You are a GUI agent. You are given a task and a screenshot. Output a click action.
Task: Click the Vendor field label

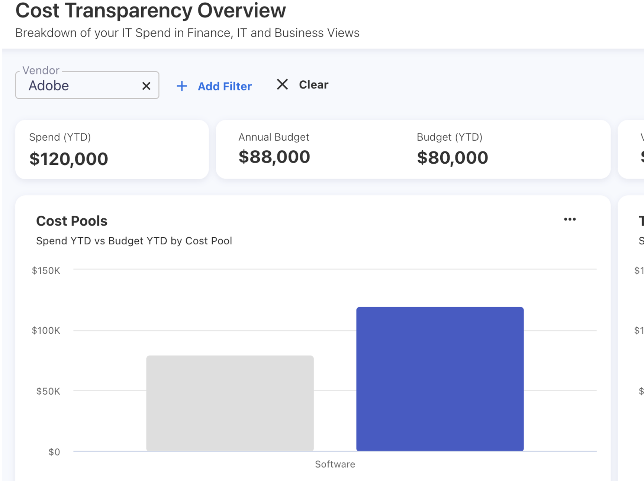41,70
